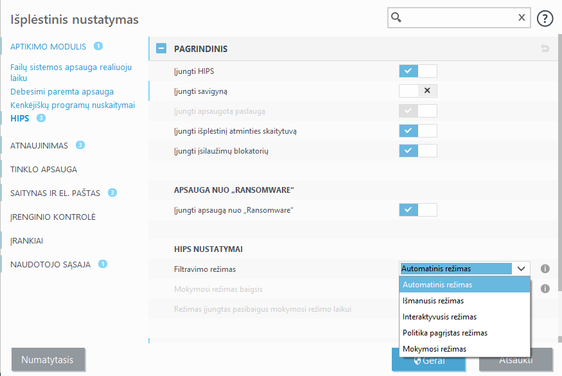Close the Filtravimo režimas dropdown arrow
The width and height of the screenshot is (562, 376).
[521, 269]
